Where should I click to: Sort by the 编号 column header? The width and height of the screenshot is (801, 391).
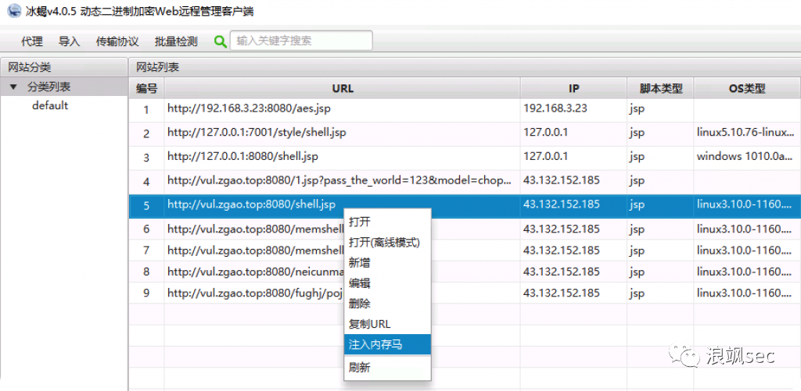click(x=146, y=88)
